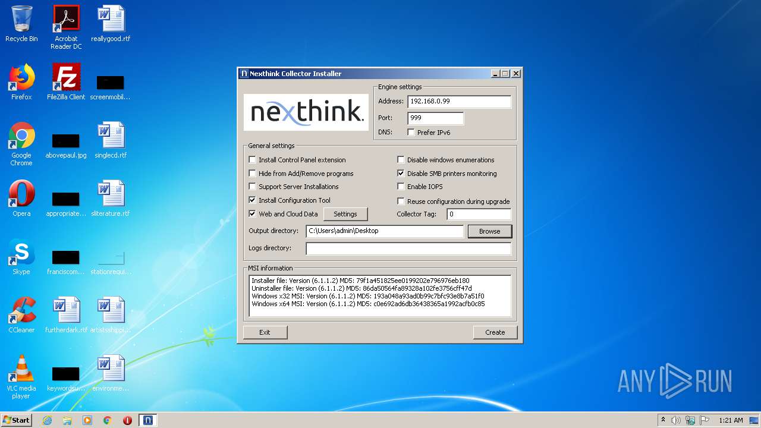This screenshot has height=428, width=761.
Task: Select abovepaul.jpg image file
Action: tap(66, 144)
